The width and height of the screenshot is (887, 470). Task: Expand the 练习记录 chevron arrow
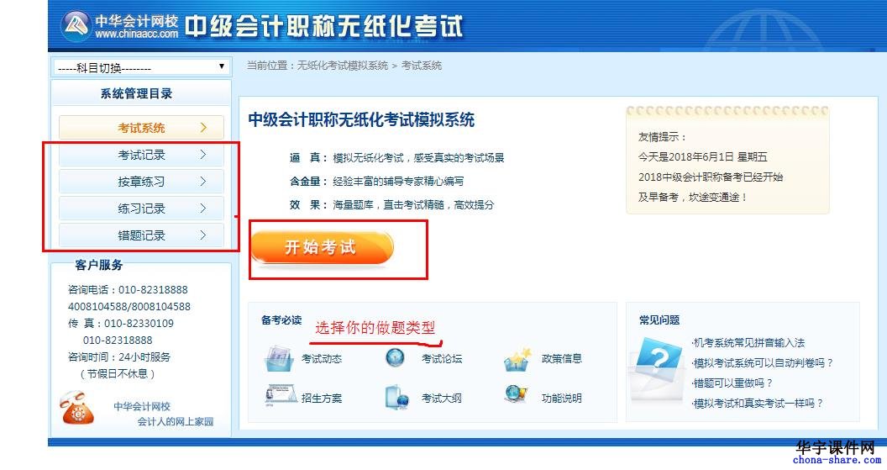(x=203, y=209)
